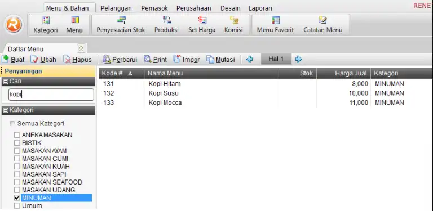Switch to the Perusahaan tab
Viewport: 433px width, 211px height.
(194, 8)
